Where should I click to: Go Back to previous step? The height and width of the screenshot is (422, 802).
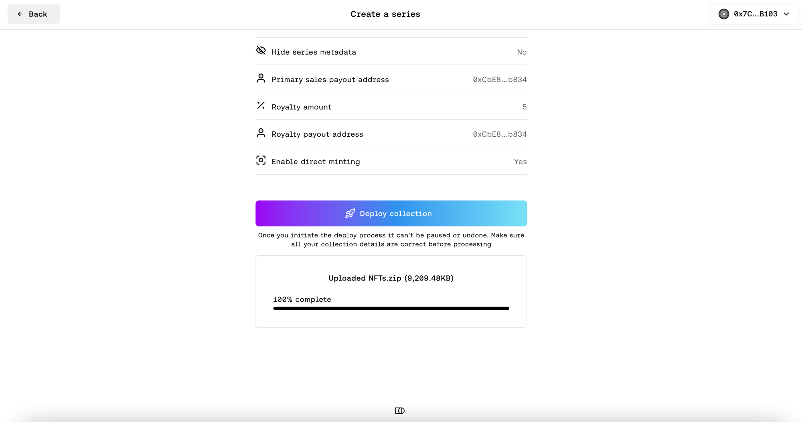coord(34,14)
